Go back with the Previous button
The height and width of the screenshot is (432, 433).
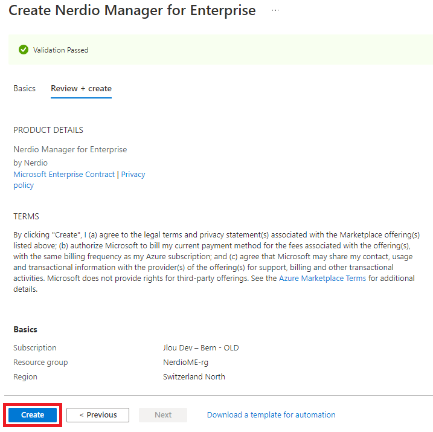pyautogui.click(x=98, y=414)
